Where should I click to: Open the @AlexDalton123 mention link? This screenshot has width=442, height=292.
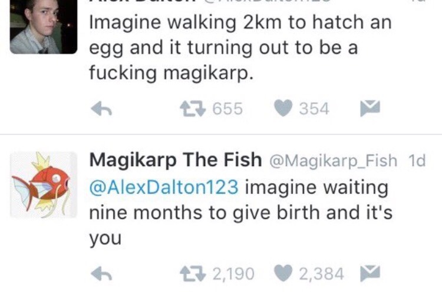(164, 188)
